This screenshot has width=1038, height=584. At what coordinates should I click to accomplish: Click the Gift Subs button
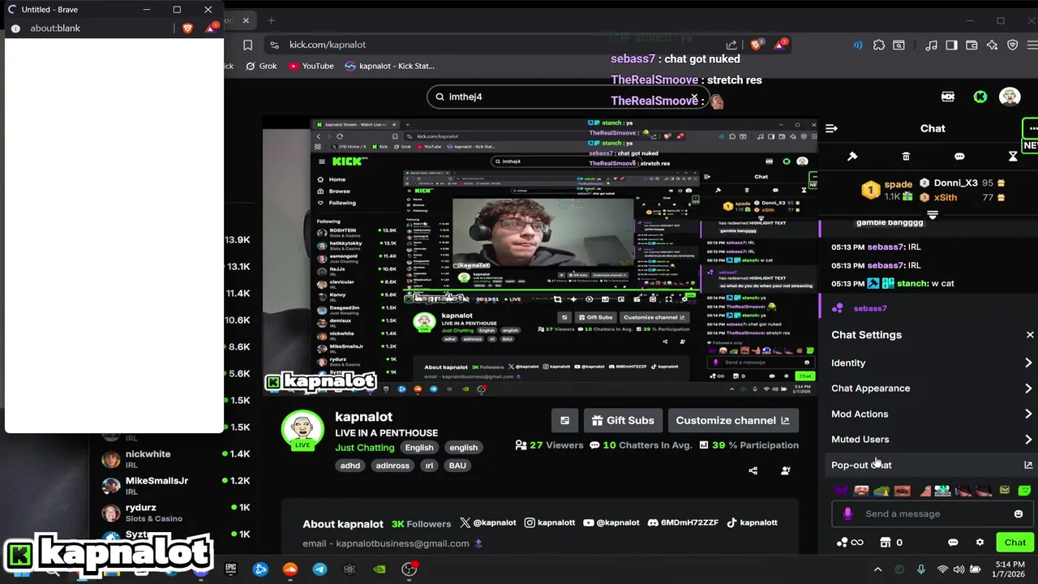click(x=623, y=420)
